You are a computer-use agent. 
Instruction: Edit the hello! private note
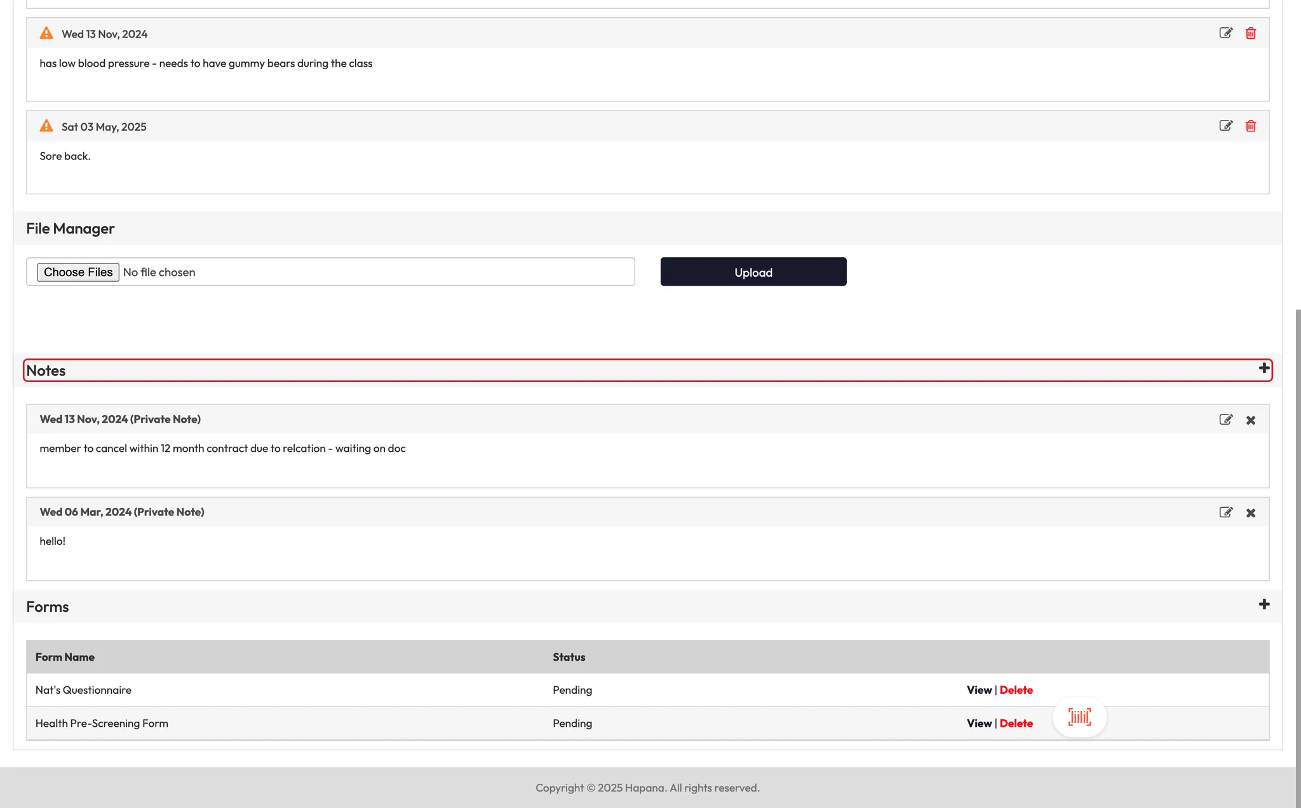(1225, 512)
